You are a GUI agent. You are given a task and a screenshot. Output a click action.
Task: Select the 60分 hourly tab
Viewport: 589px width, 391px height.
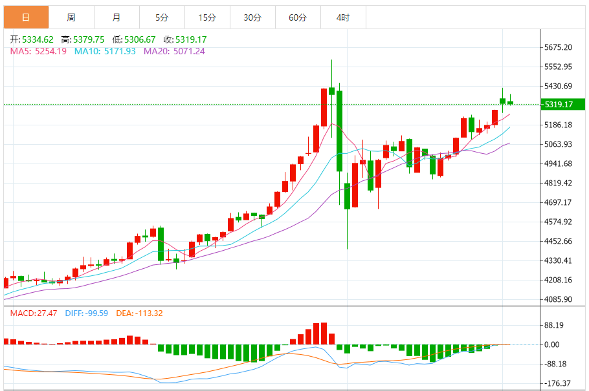click(298, 17)
